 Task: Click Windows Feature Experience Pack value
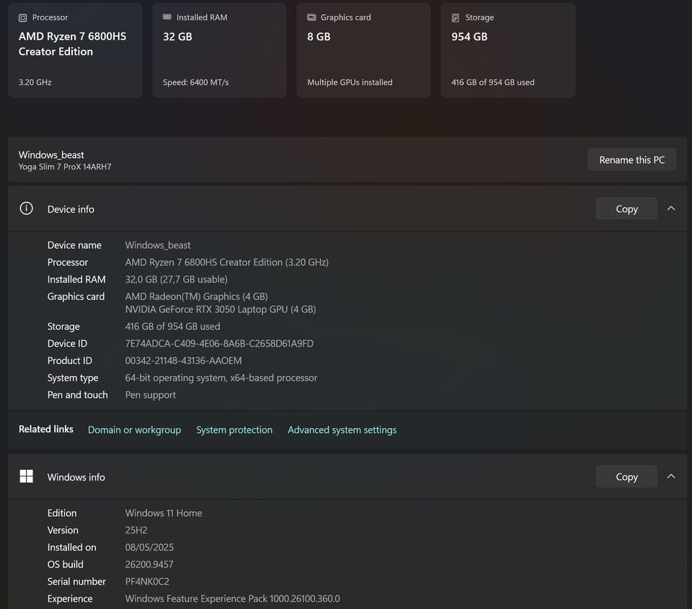pyautogui.click(x=233, y=598)
